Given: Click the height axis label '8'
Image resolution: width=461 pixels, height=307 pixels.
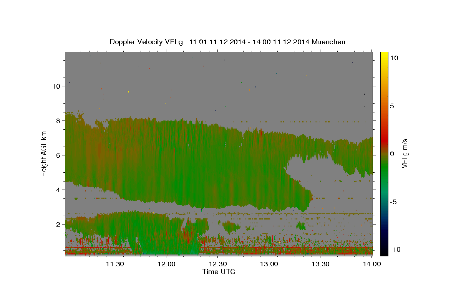Looking at the screenshot, I should tap(58, 121).
